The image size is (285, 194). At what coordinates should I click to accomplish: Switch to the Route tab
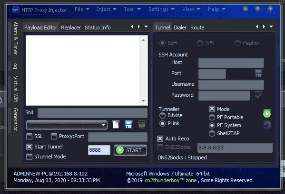tap(197, 28)
